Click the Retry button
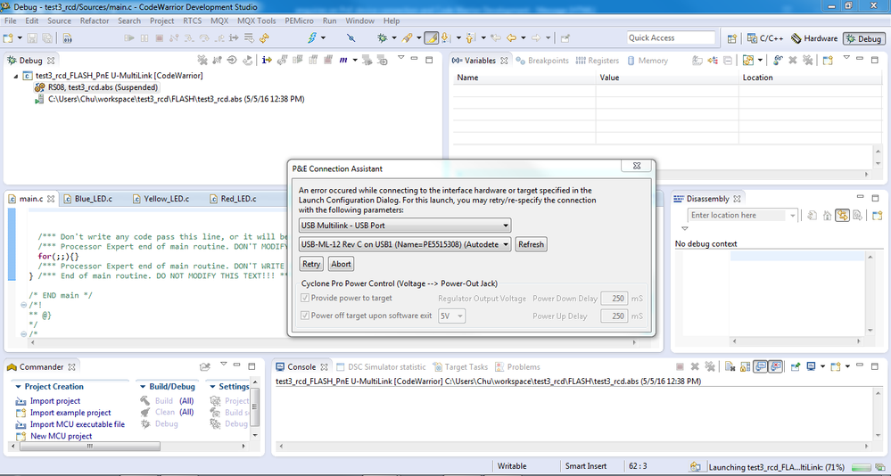Screen dimensions: 891x476 click(x=311, y=264)
